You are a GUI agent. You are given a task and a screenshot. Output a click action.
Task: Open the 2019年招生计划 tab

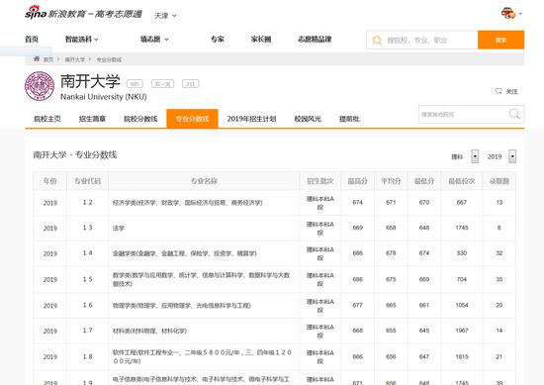[251, 119]
